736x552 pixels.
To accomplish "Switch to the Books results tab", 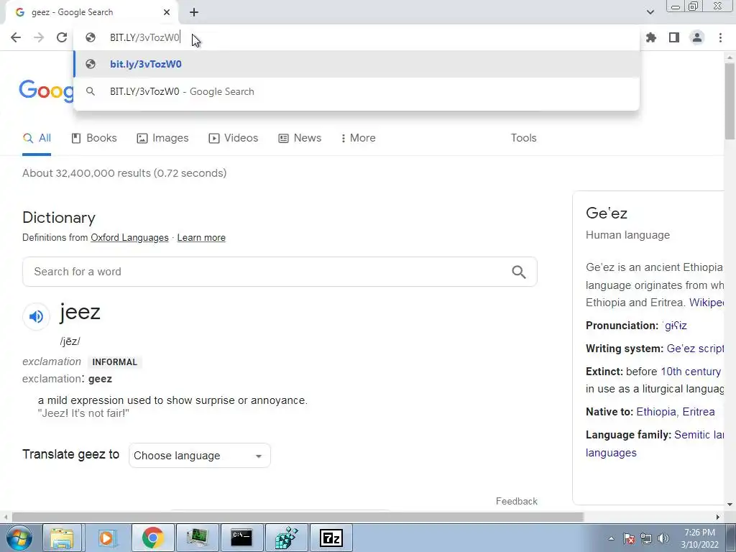I will 94,138.
